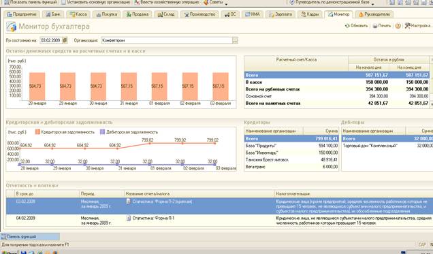433x254 pixels.
Task: Switch to the Предприятие tab
Action: click(x=22, y=14)
